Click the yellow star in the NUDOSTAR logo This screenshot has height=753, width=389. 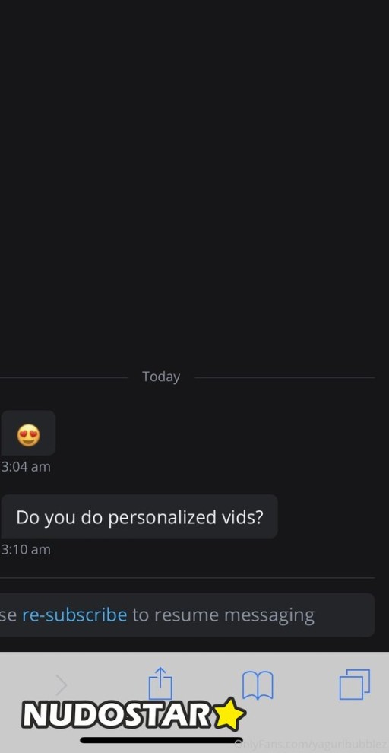click(x=229, y=714)
